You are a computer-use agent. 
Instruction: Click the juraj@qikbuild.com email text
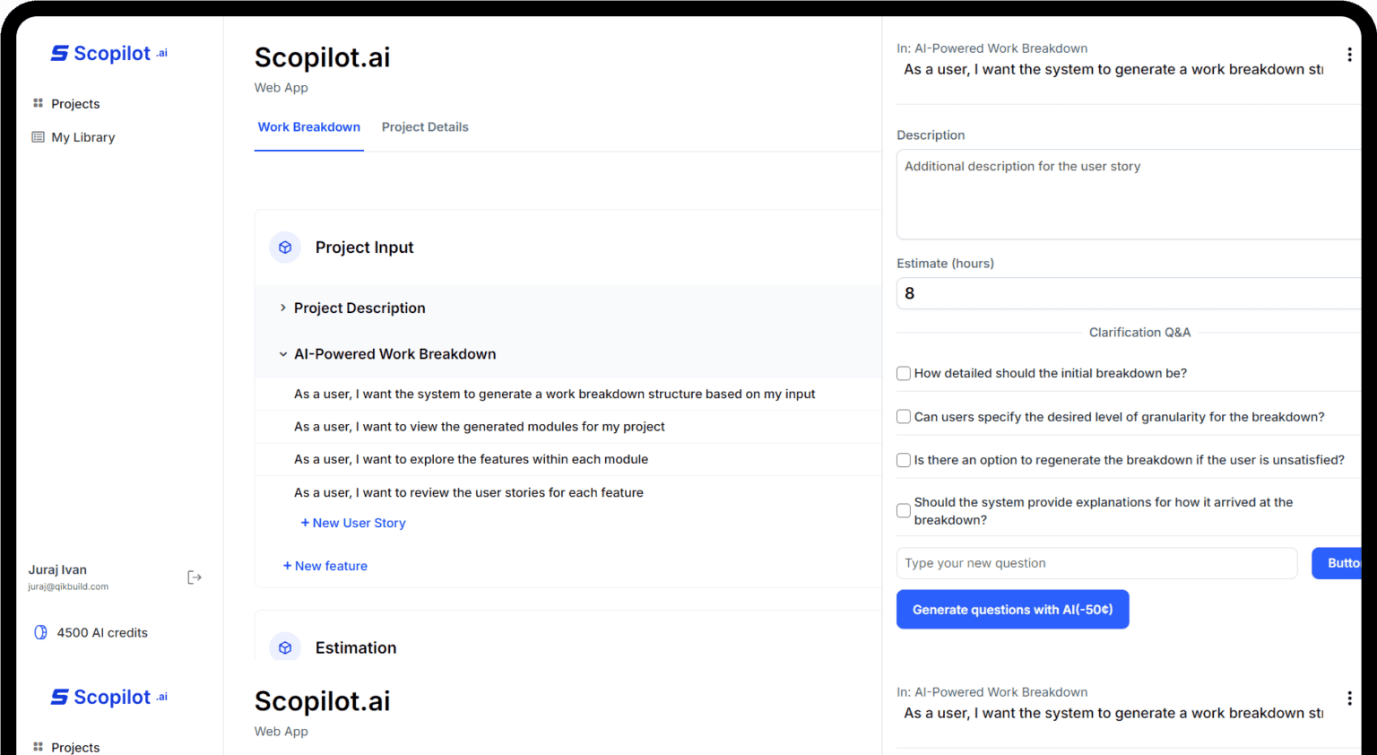click(x=68, y=586)
